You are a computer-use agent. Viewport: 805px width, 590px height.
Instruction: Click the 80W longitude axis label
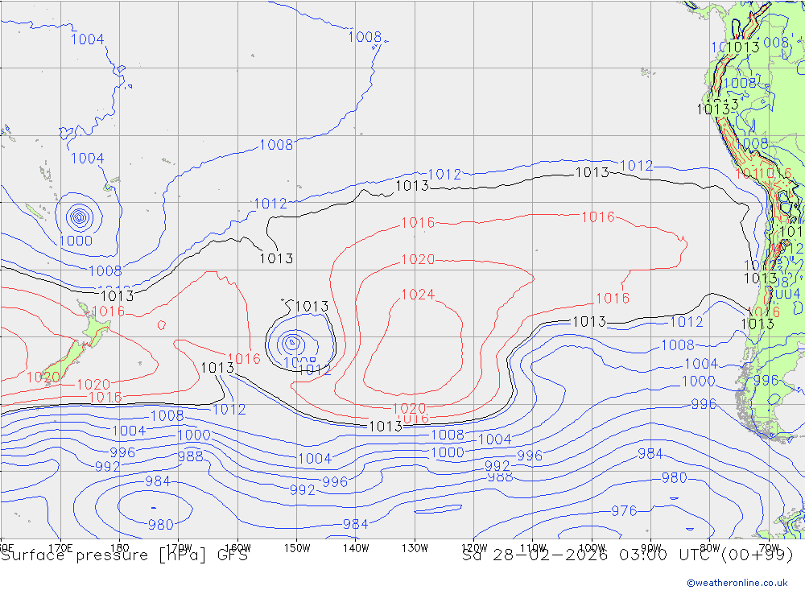click(710, 548)
